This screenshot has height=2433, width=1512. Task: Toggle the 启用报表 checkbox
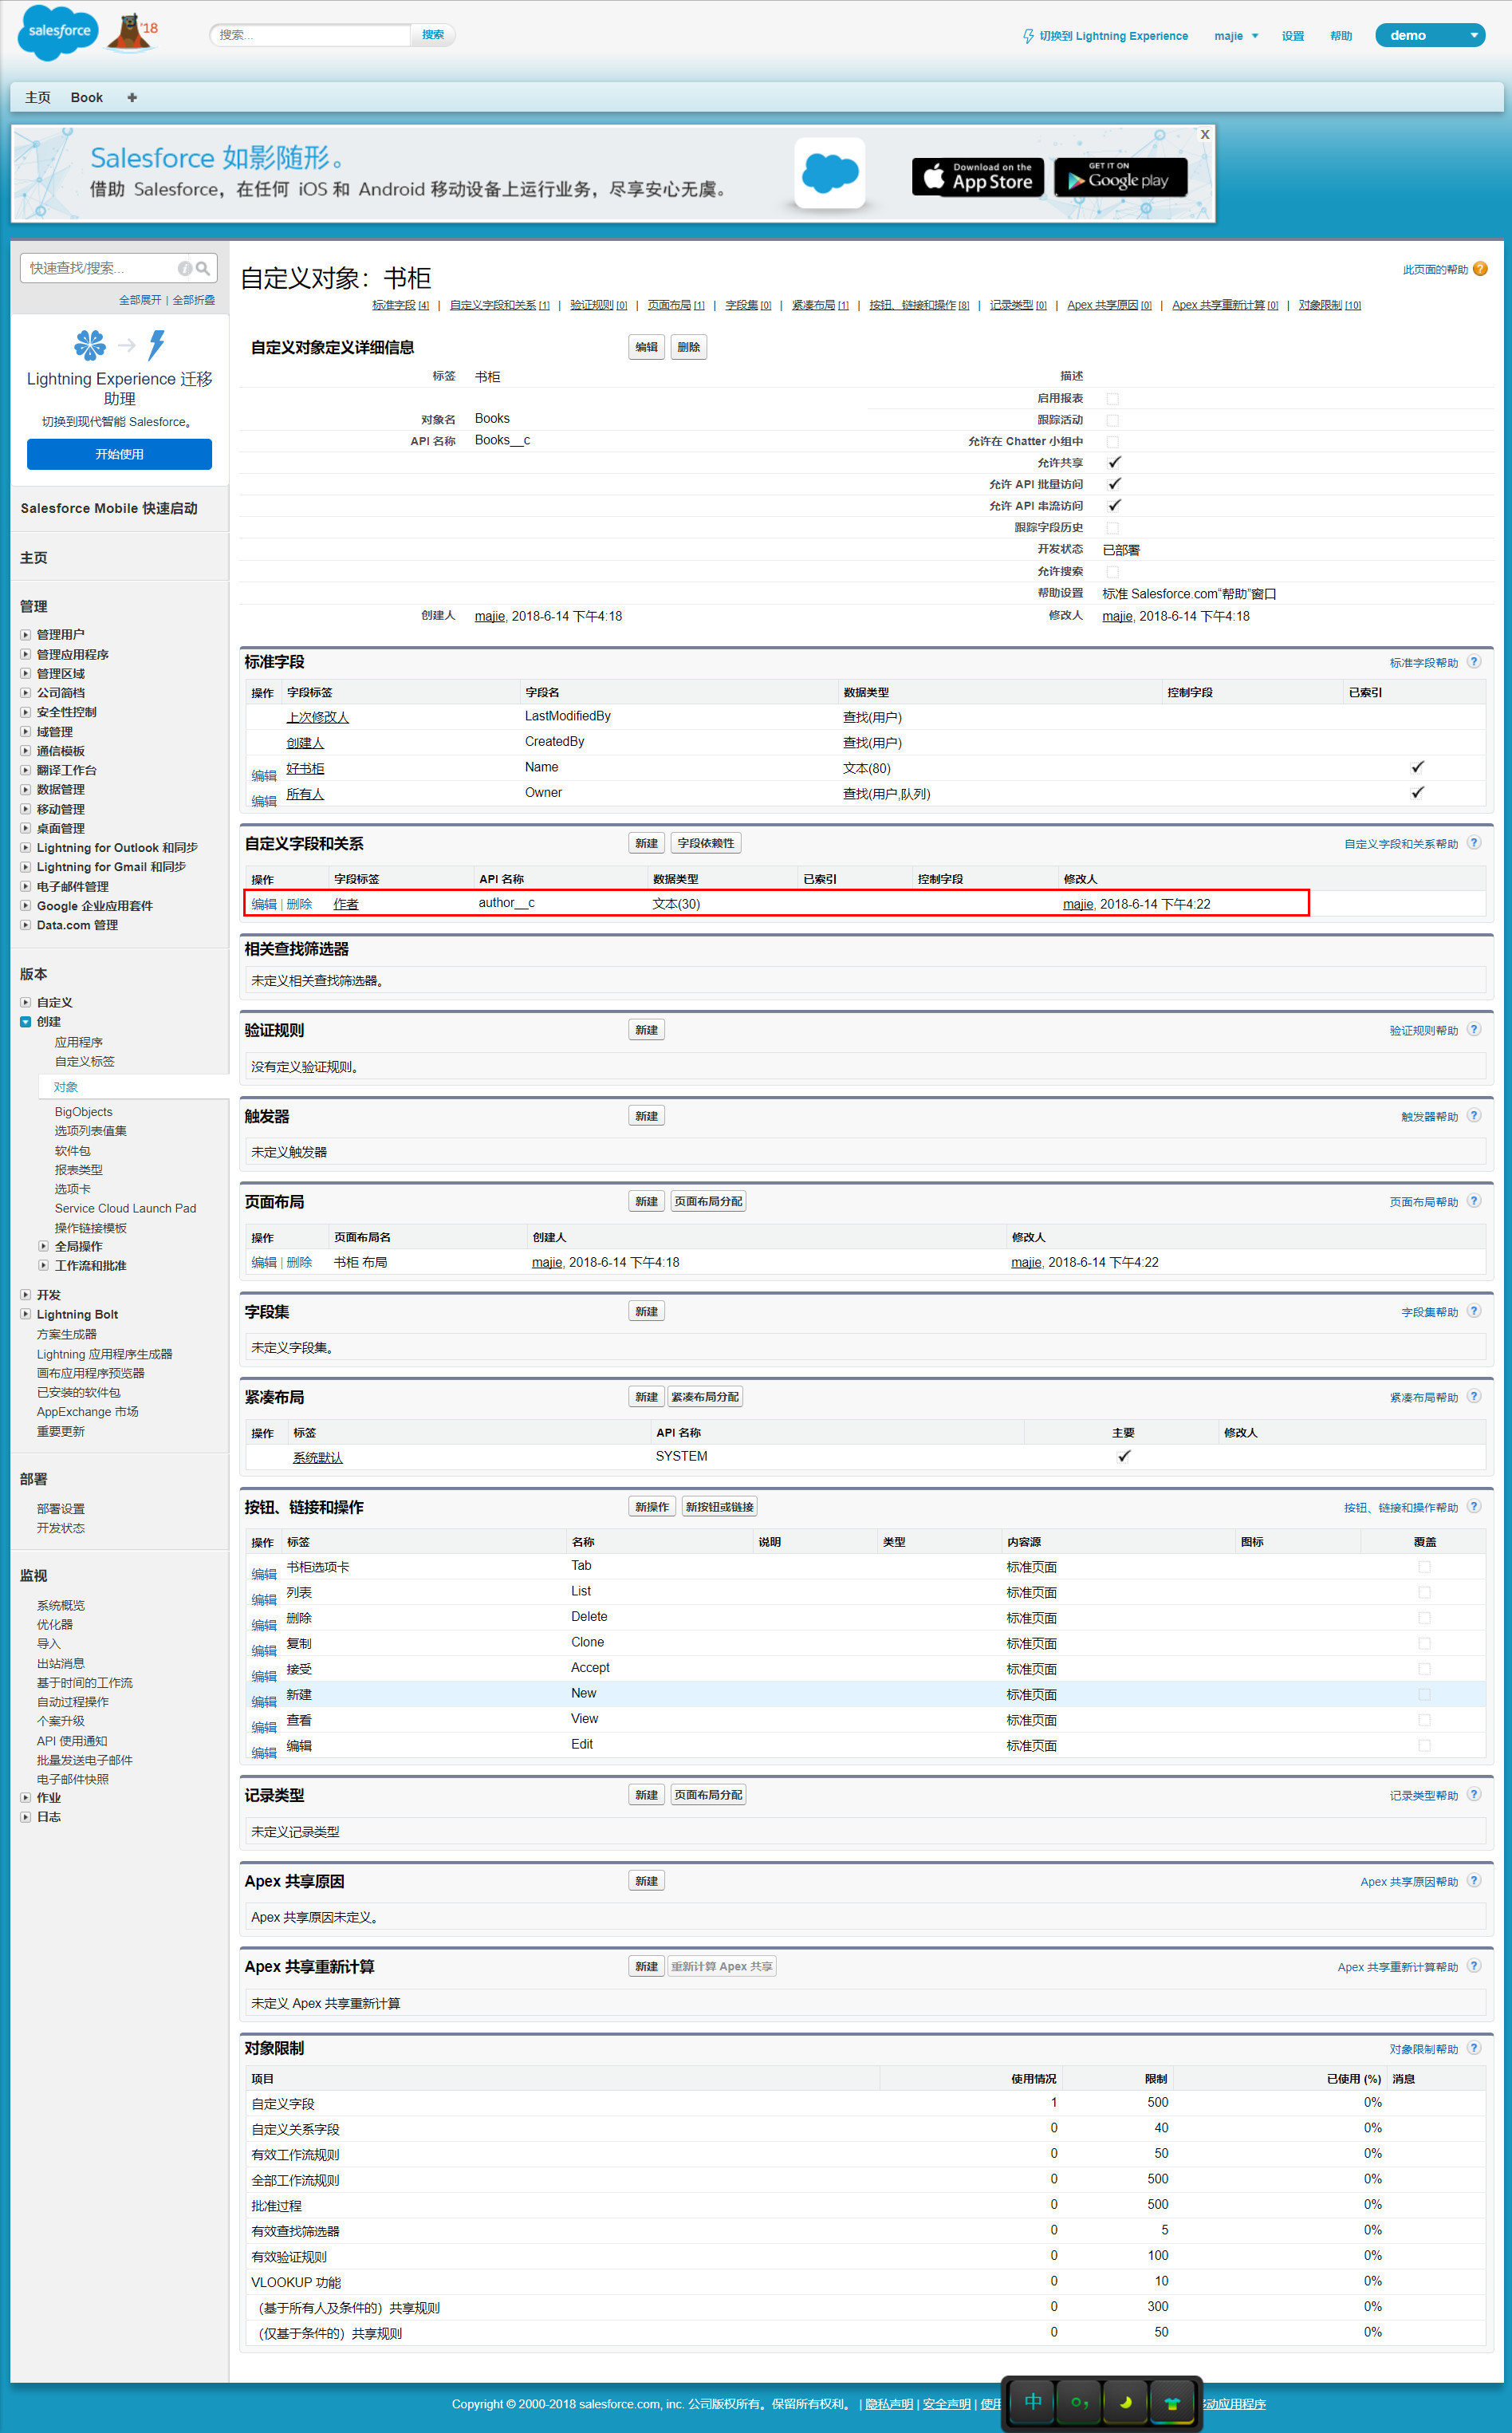1112,399
